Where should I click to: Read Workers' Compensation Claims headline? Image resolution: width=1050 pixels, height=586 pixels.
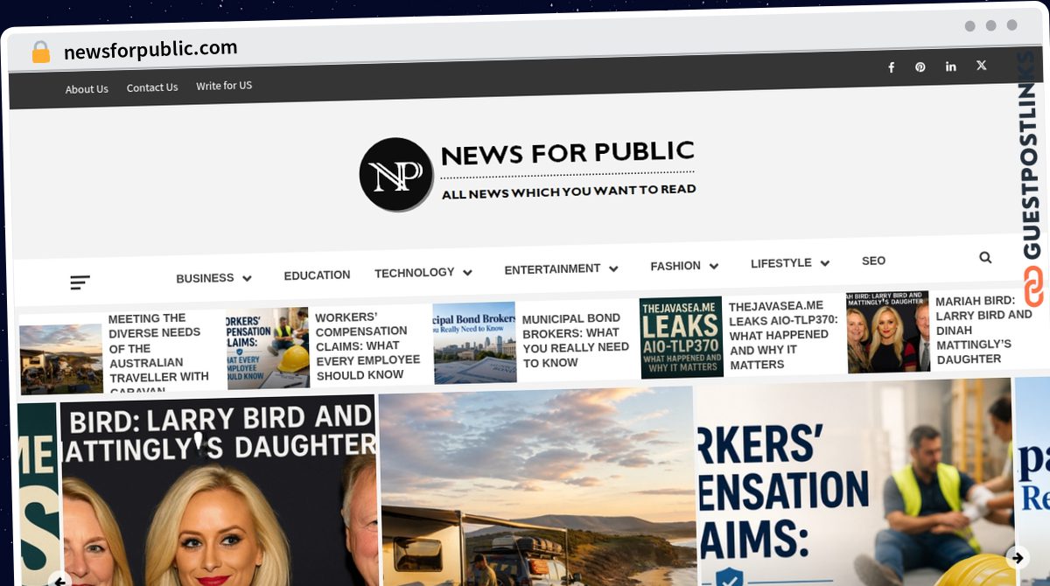click(x=367, y=345)
